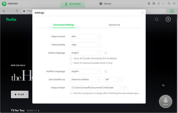Open the Hulu profile V avatar
Viewport: 178px width, 113px height.
[168, 19]
